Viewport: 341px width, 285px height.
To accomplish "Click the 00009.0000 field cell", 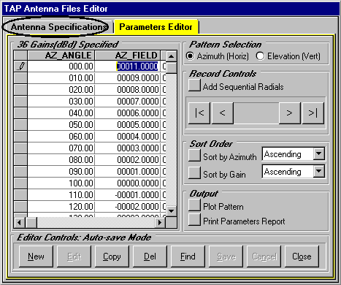I will (x=128, y=78).
